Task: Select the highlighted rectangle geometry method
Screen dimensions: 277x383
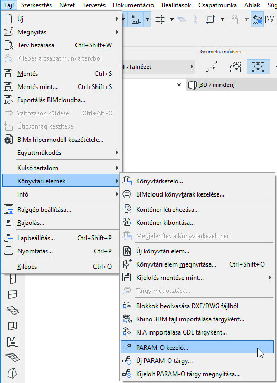Action: click(259, 66)
